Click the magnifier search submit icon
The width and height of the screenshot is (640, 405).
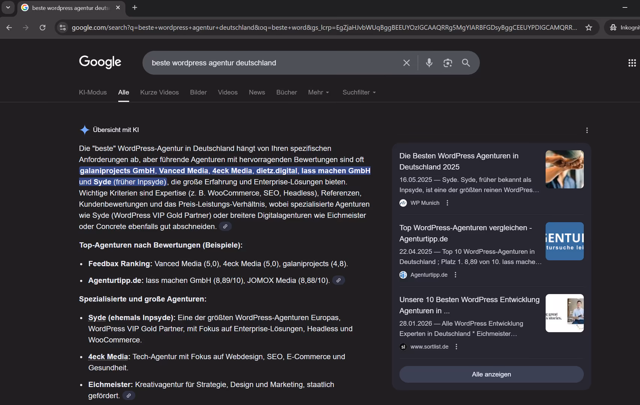pyautogui.click(x=466, y=63)
